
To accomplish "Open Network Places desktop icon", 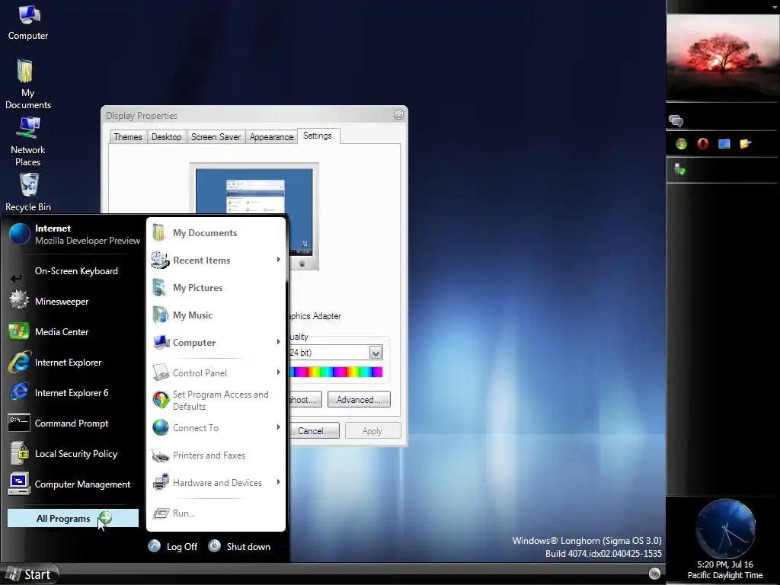I will pos(28,141).
